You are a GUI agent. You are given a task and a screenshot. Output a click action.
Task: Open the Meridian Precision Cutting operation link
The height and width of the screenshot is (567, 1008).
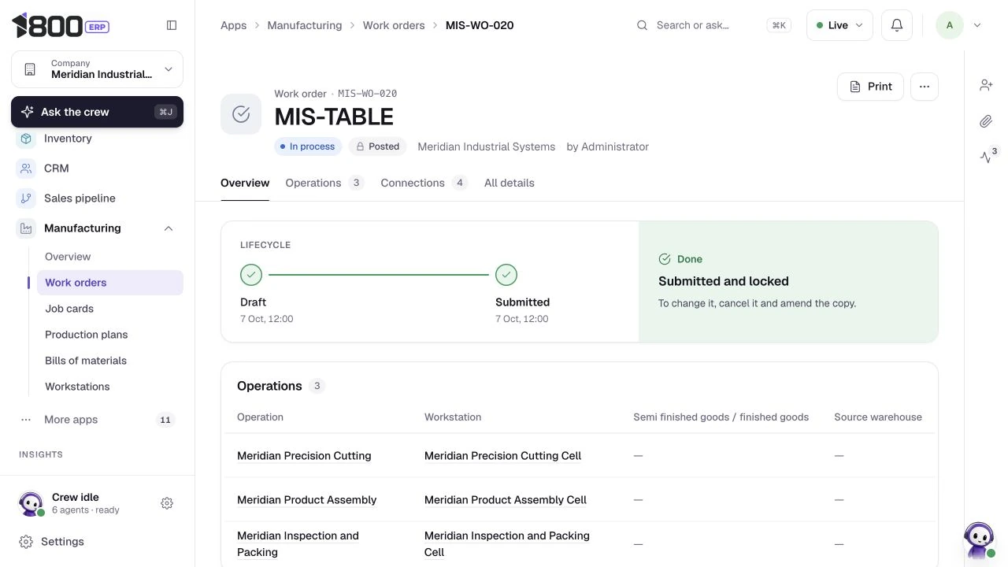(304, 456)
